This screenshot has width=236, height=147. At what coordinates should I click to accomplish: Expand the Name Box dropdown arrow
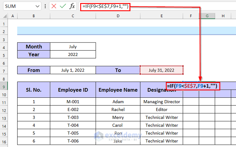point(37,6)
